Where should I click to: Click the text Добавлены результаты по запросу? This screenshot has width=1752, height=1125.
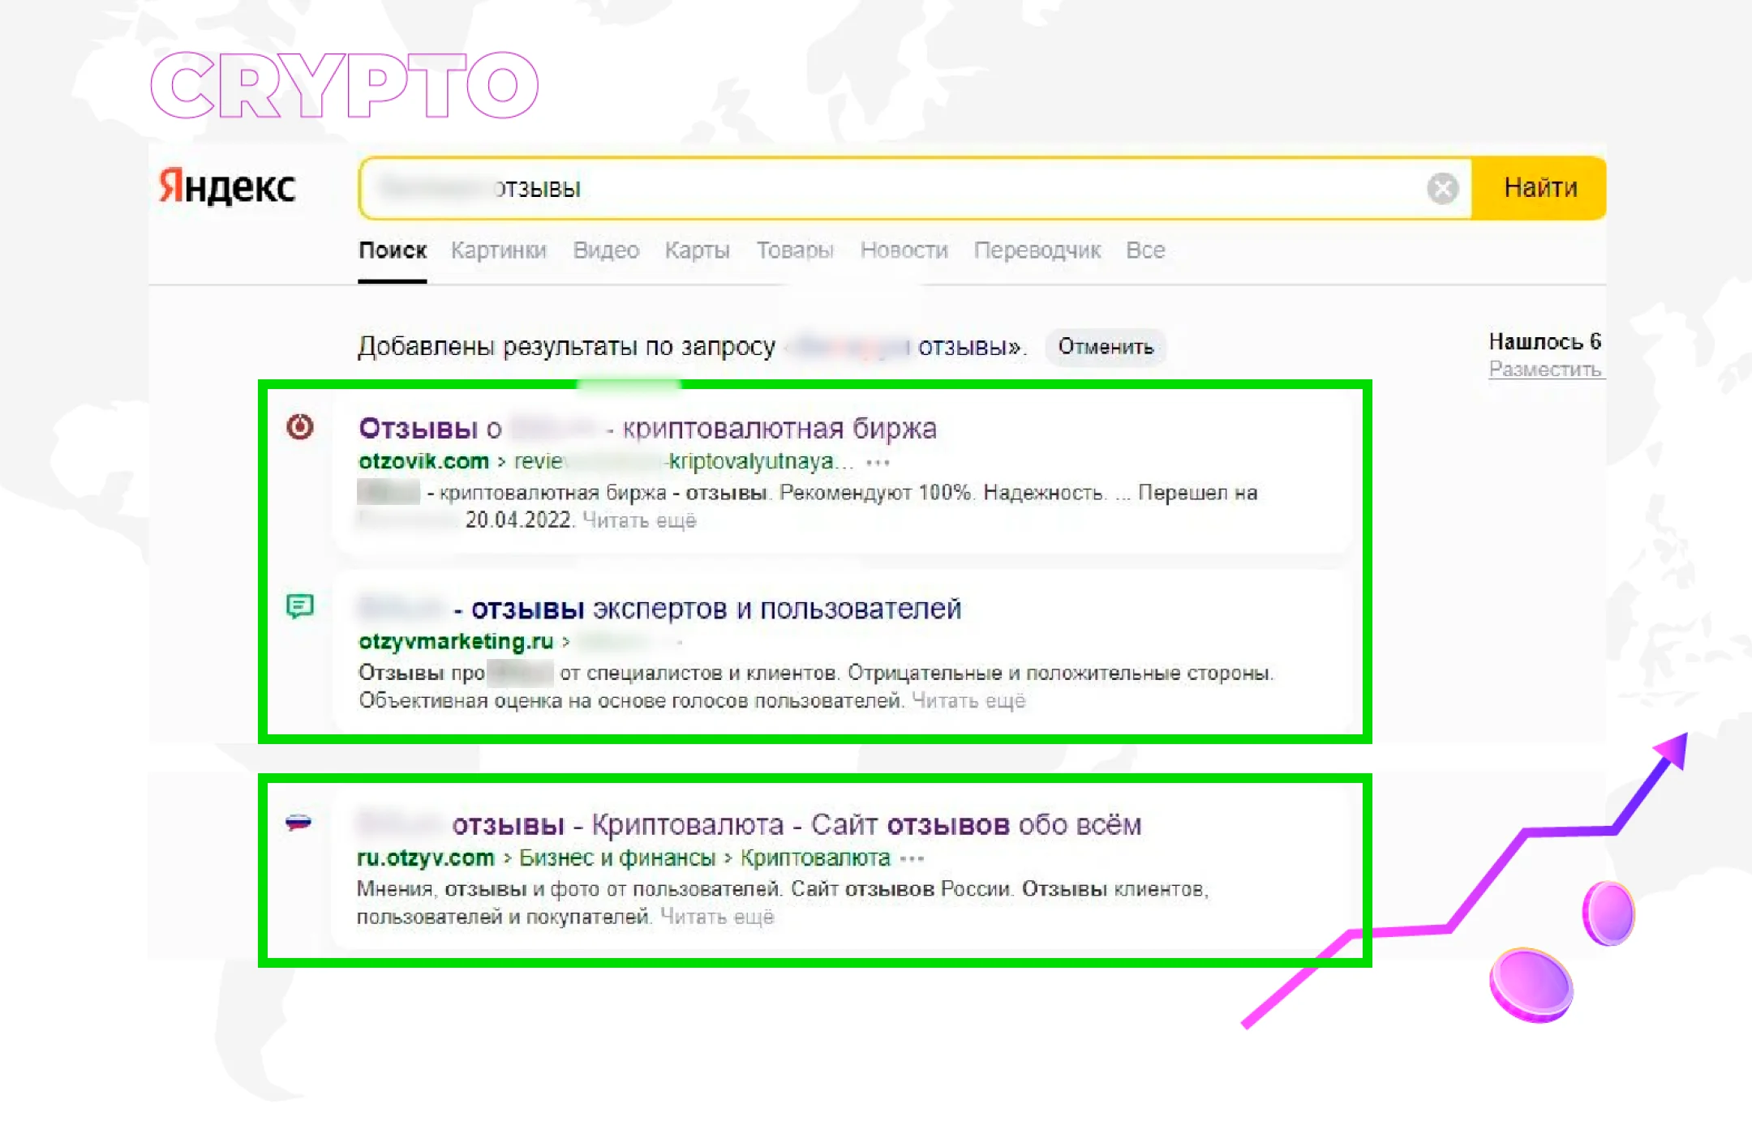click(567, 347)
